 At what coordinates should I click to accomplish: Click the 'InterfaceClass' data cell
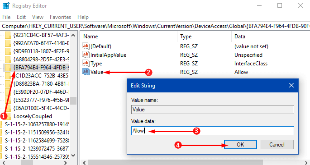(251, 64)
